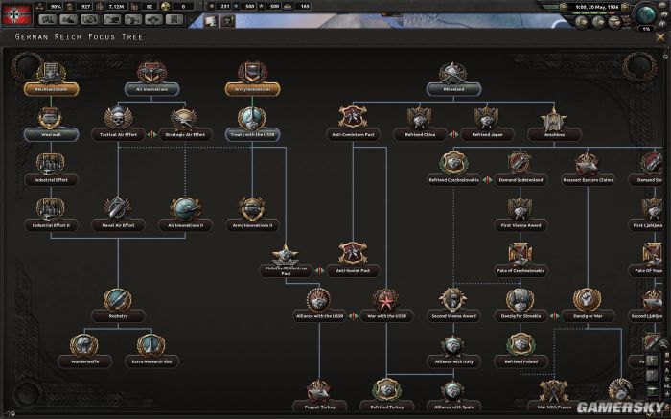Select the Alliance with the USSR focus

click(319, 307)
